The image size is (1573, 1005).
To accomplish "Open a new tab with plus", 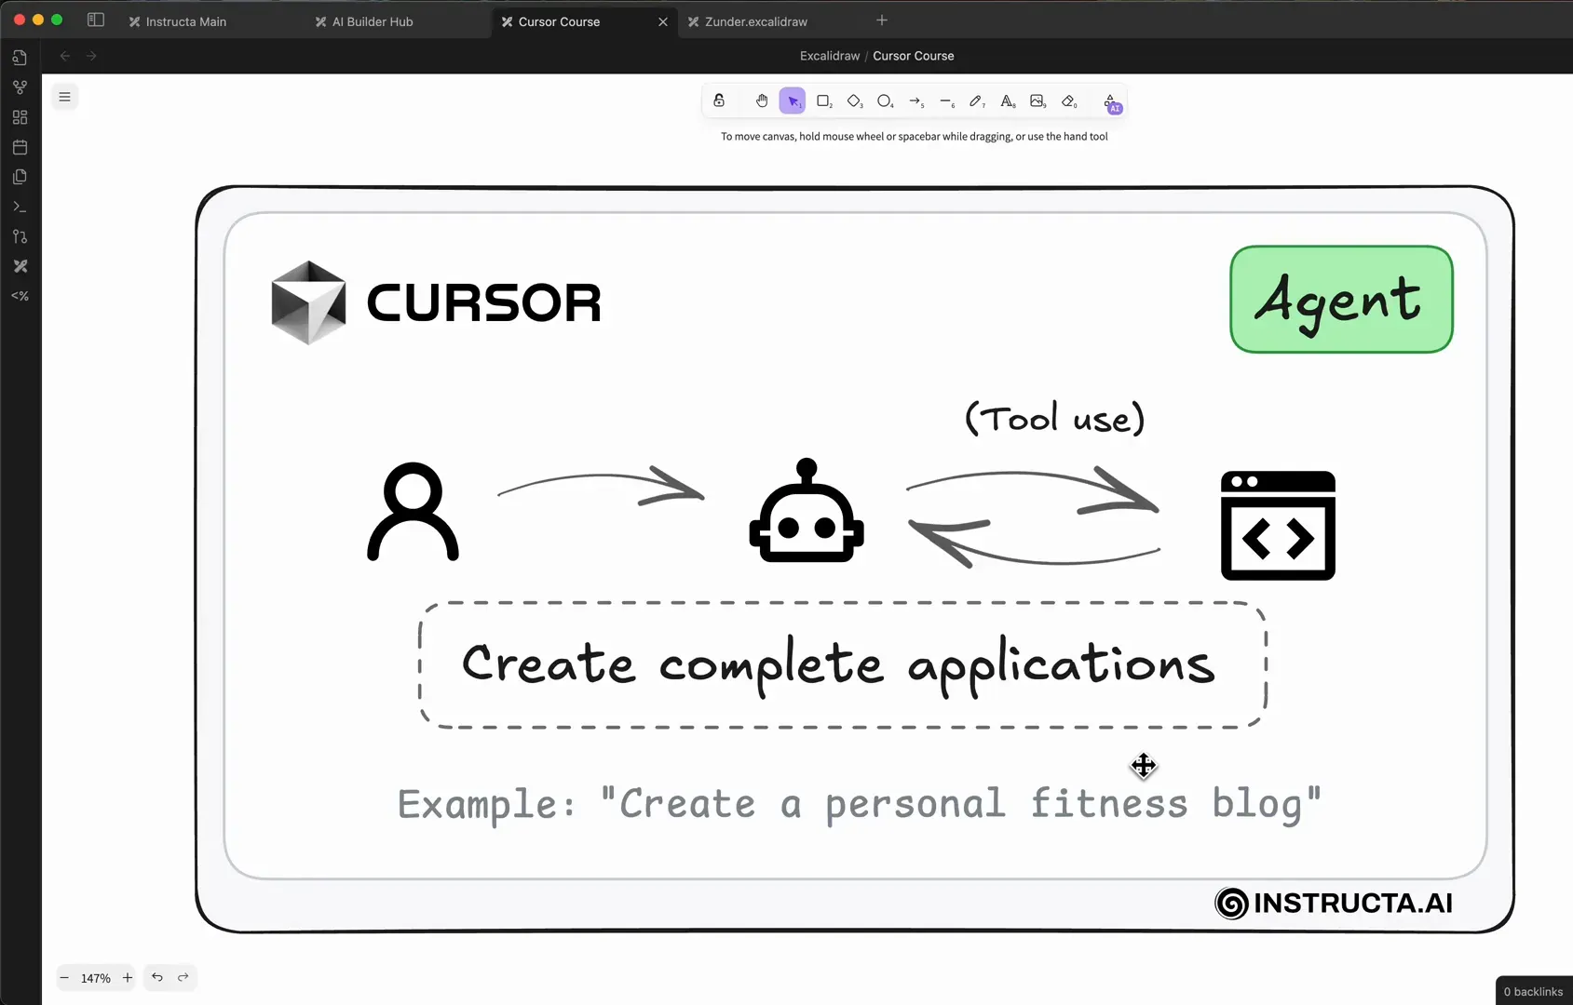I will pyautogui.click(x=882, y=20).
